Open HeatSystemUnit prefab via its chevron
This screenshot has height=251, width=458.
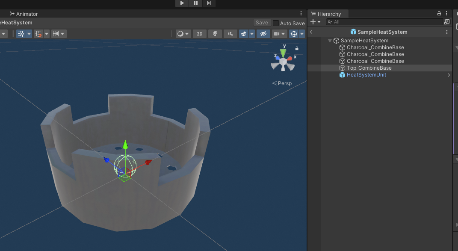(x=449, y=75)
